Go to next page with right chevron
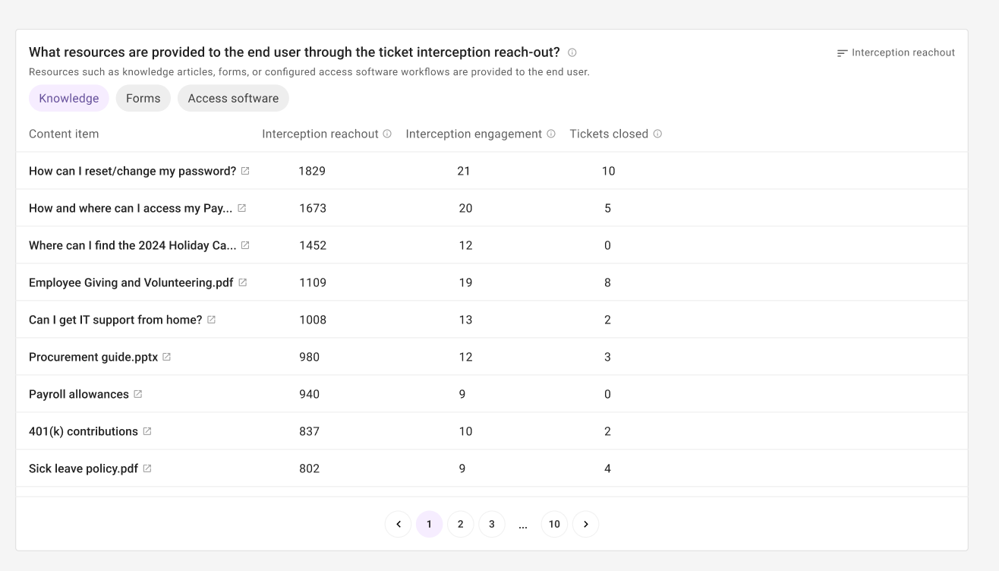Image resolution: width=999 pixels, height=571 pixels. click(x=585, y=524)
